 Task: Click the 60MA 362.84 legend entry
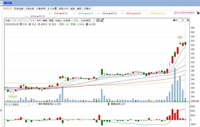[x=131, y=13]
